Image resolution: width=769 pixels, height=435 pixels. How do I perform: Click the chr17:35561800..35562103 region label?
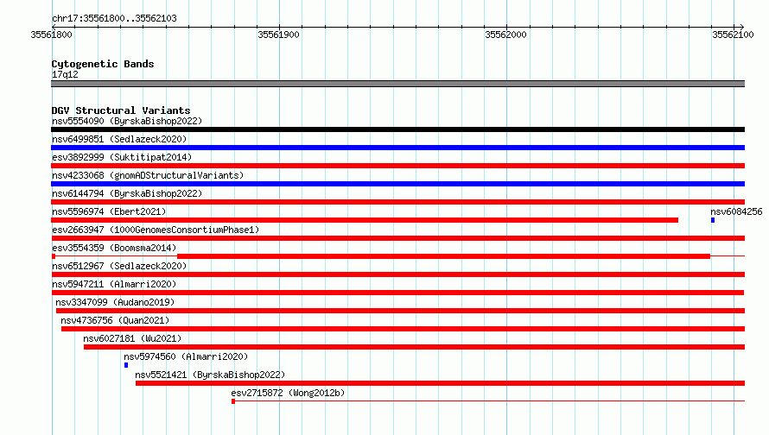coord(114,18)
